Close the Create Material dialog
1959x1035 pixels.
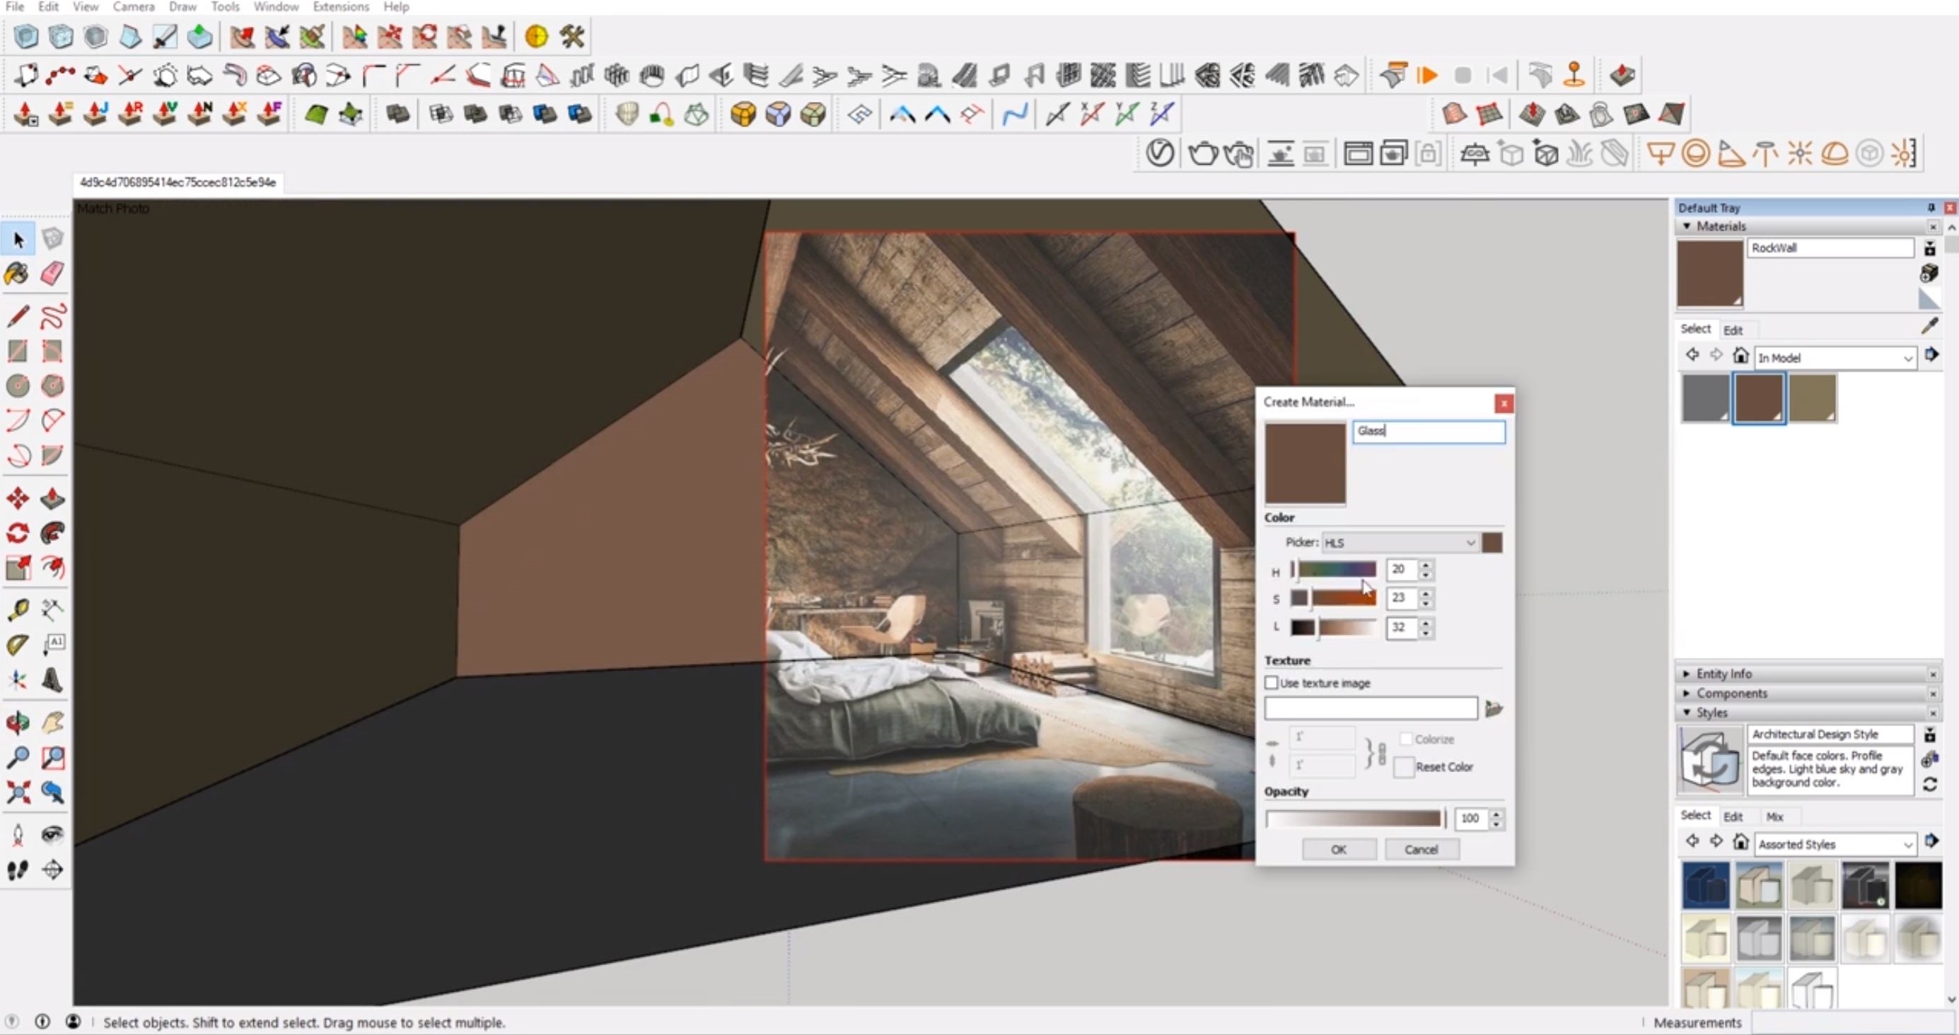click(1504, 403)
